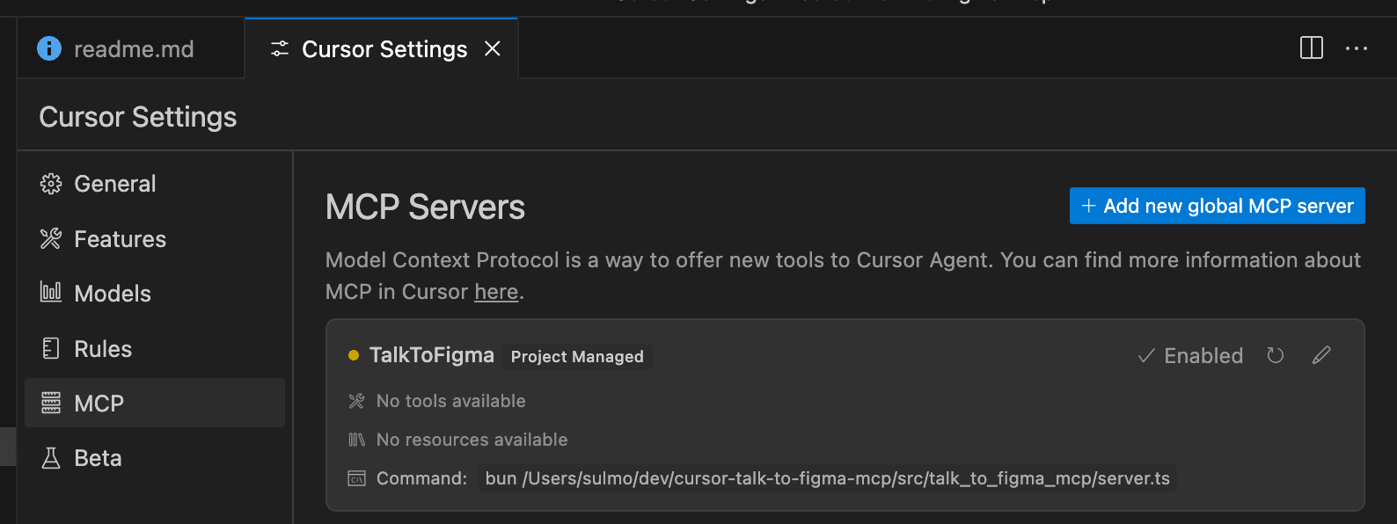Click the Project Managed badge
This screenshot has width=1397, height=524.
click(577, 356)
